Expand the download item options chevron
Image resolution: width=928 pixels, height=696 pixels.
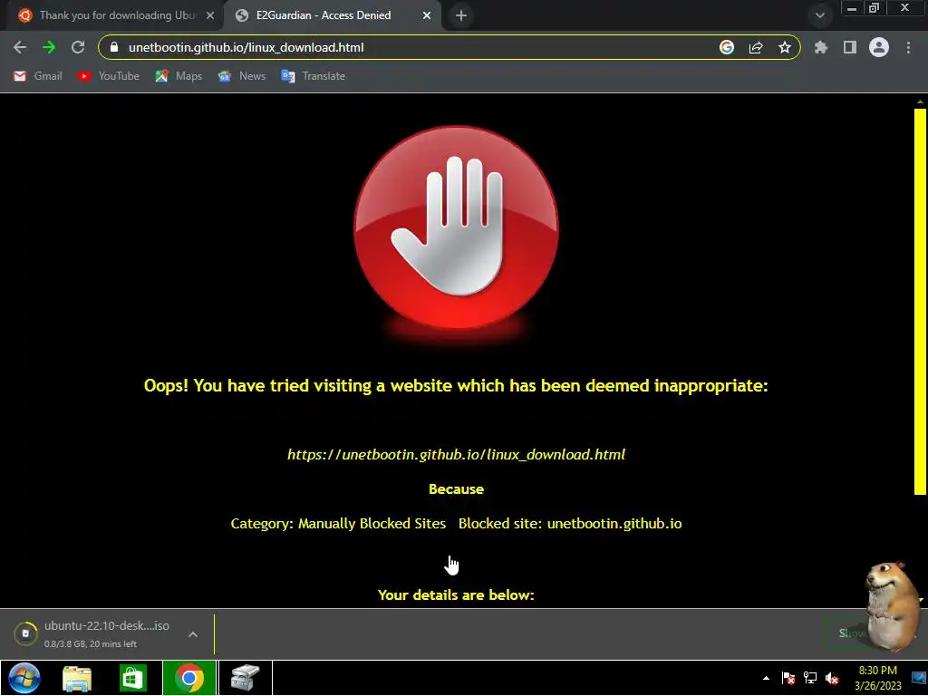click(193, 634)
